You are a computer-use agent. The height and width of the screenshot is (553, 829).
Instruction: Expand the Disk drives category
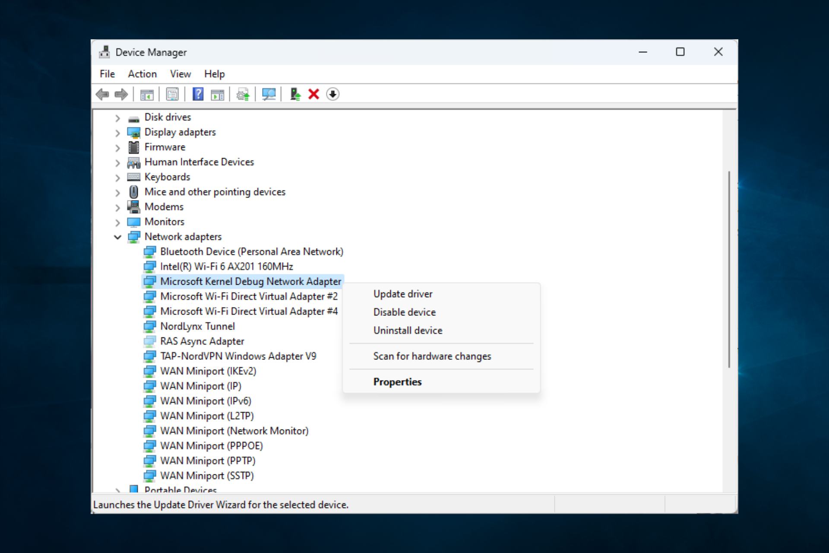coord(117,118)
